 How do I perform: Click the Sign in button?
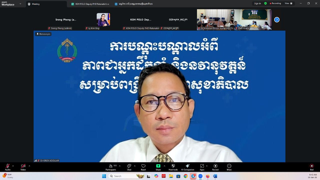coord(257,3)
